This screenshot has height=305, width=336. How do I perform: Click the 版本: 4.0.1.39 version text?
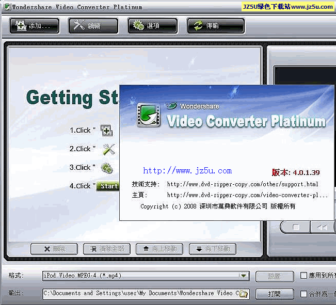296,172
